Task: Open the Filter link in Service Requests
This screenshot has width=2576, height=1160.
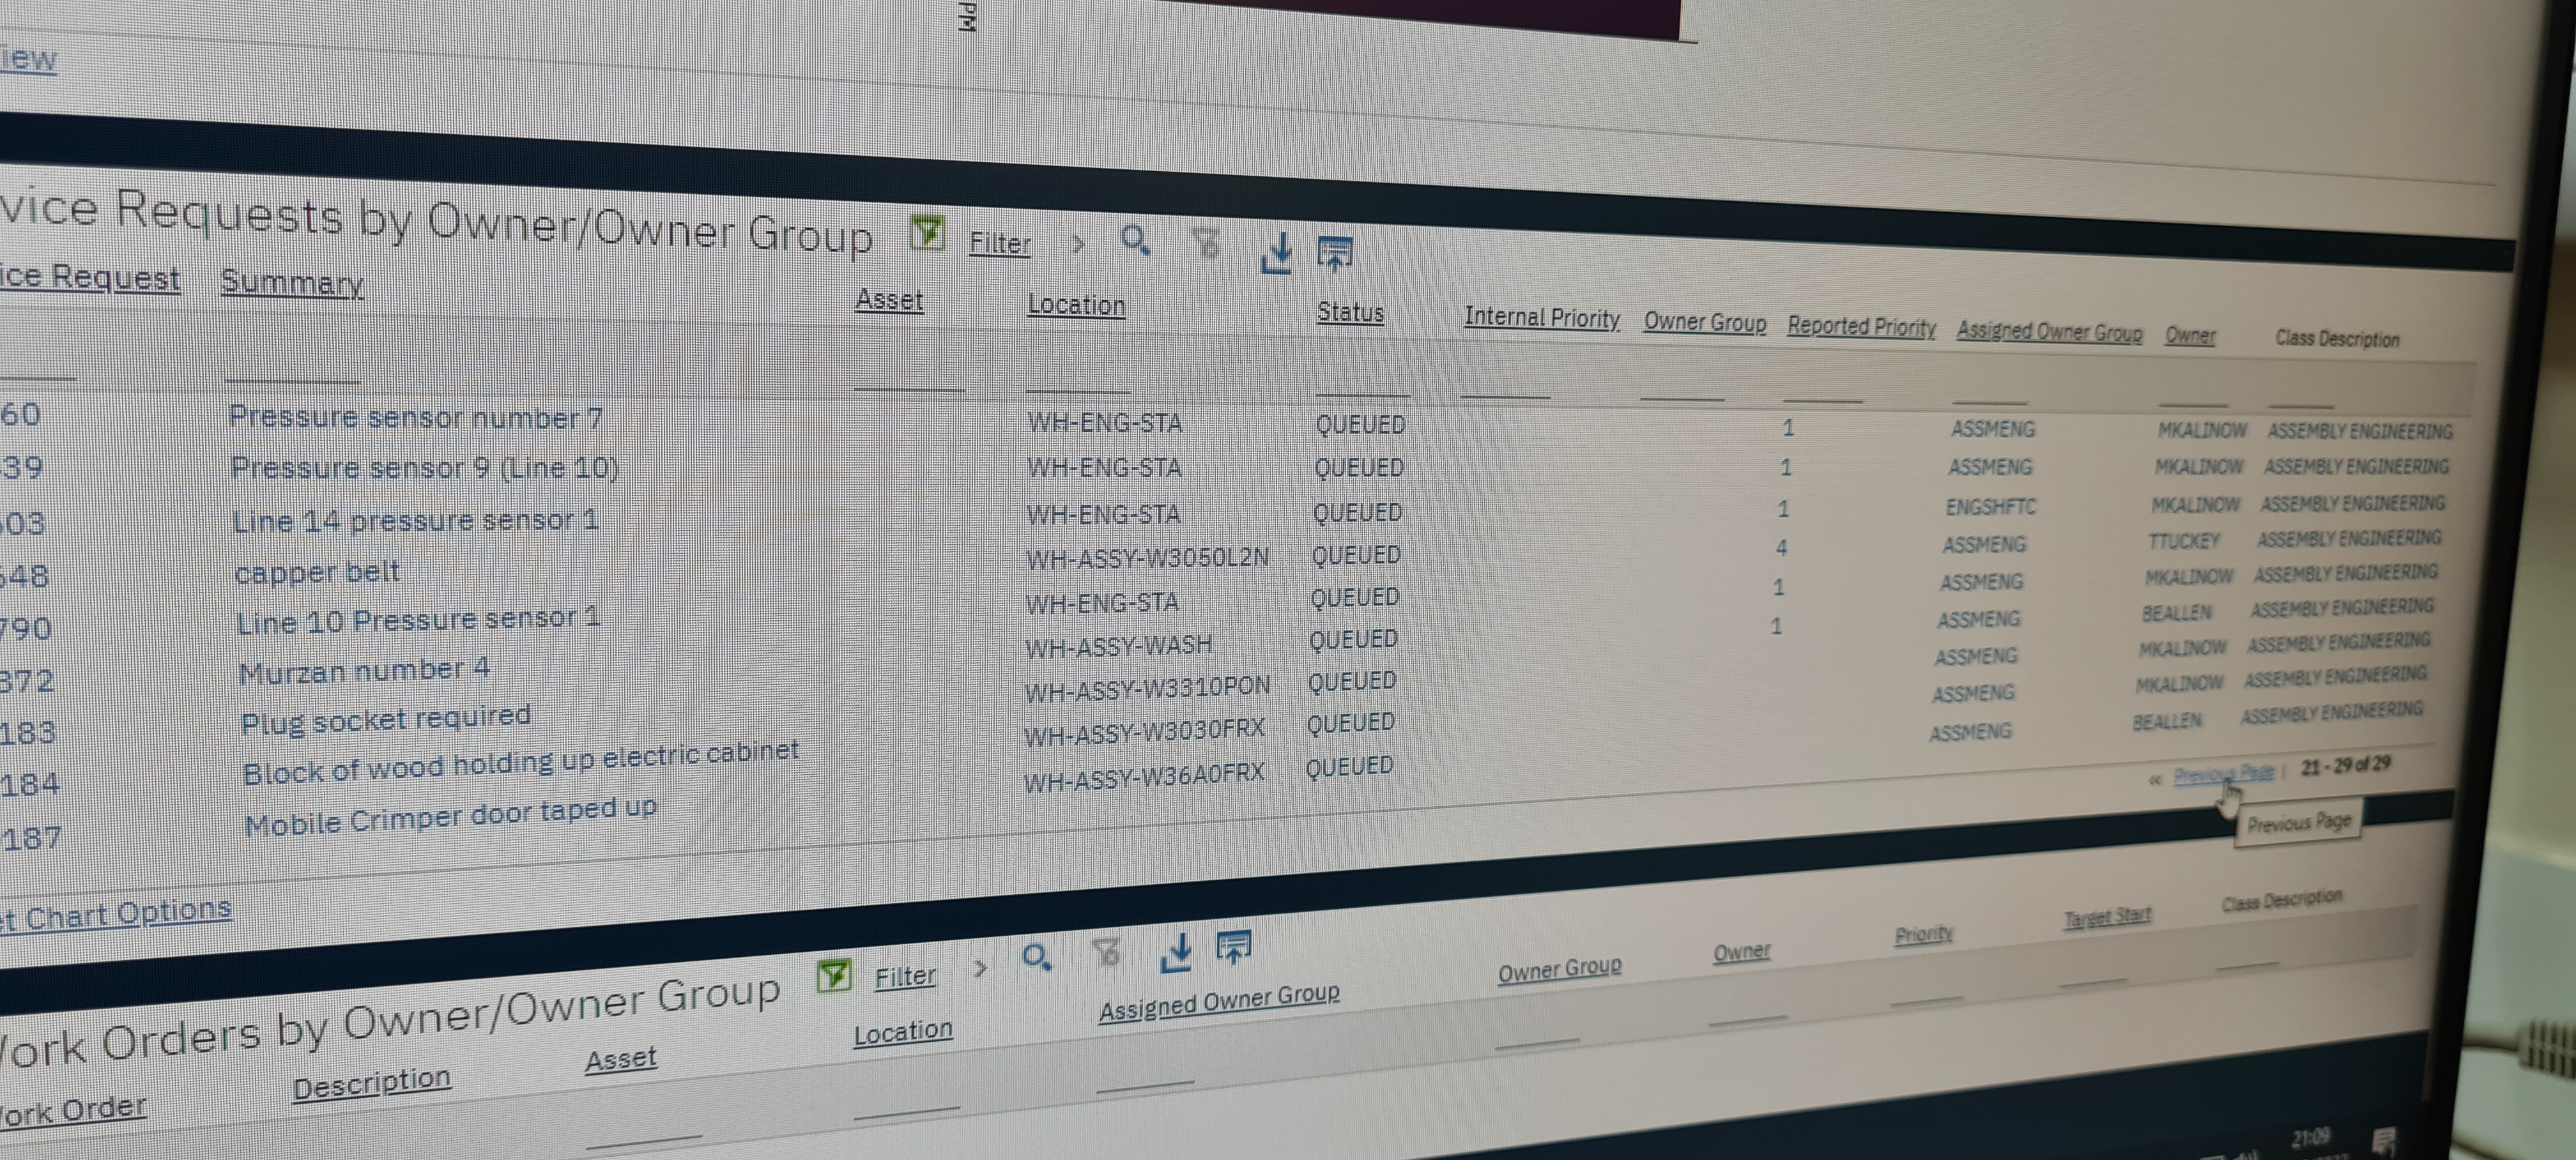Action: 999,243
